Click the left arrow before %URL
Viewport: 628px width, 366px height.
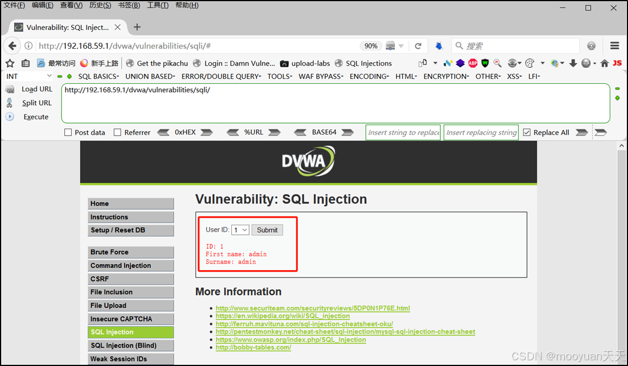(x=232, y=132)
